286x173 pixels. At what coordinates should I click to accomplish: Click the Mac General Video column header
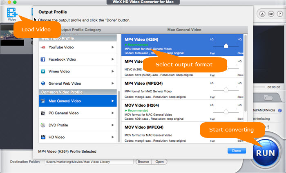pos(184,30)
